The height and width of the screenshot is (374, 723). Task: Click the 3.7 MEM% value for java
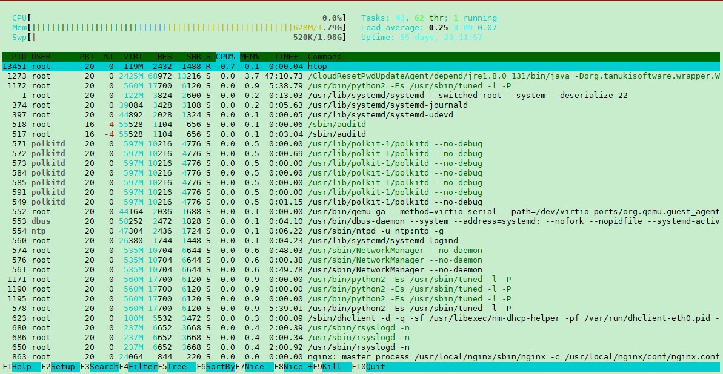pos(252,76)
